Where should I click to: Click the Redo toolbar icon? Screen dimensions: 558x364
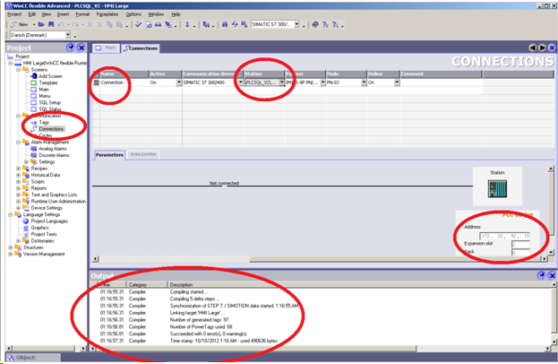75,24
